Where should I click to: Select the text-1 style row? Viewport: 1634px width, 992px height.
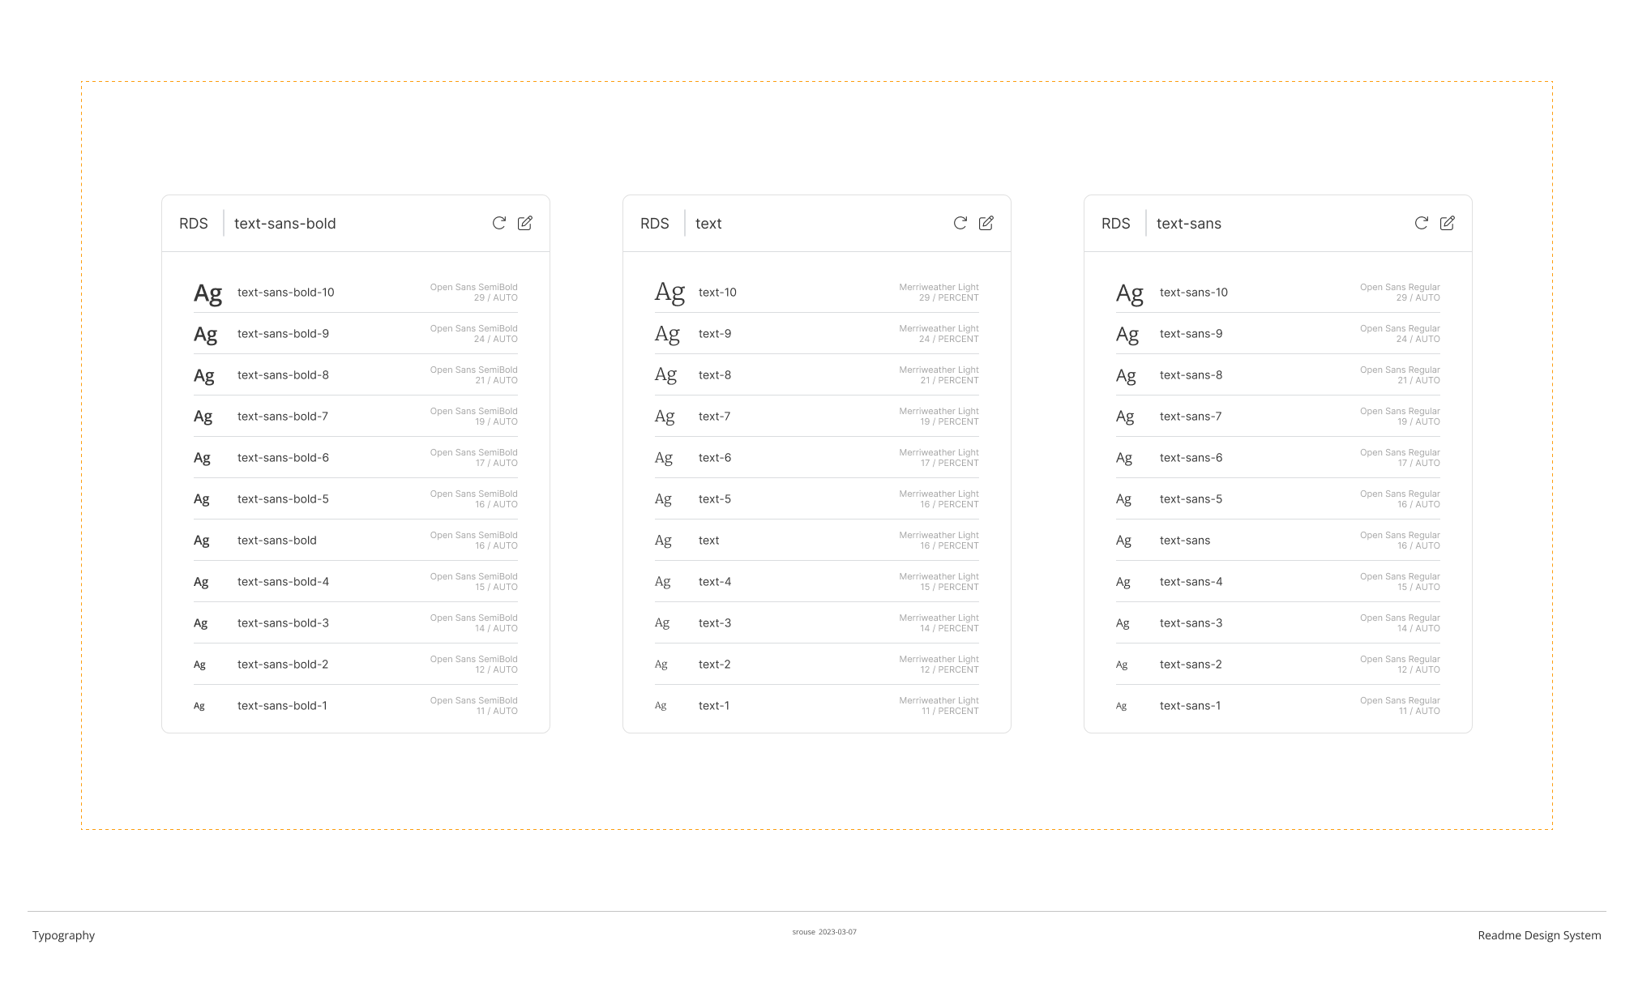714,706
